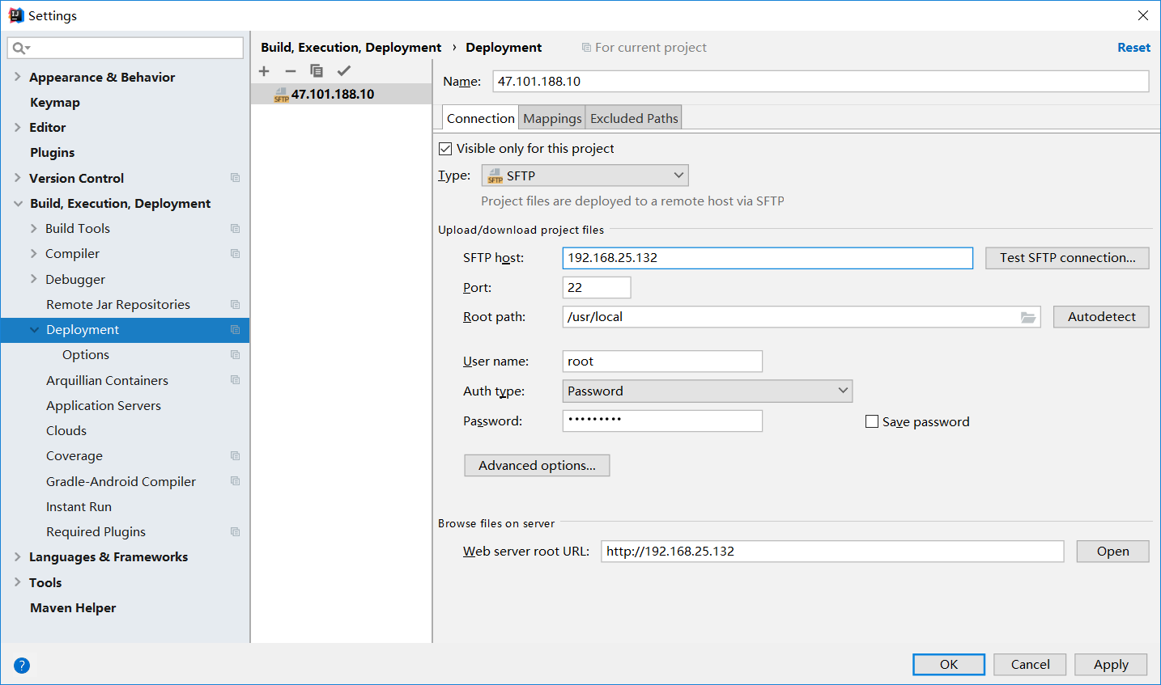Viewport: 1161px width, 685px height.
Task: Click the Cancel button
Action: coord(1030,665)
